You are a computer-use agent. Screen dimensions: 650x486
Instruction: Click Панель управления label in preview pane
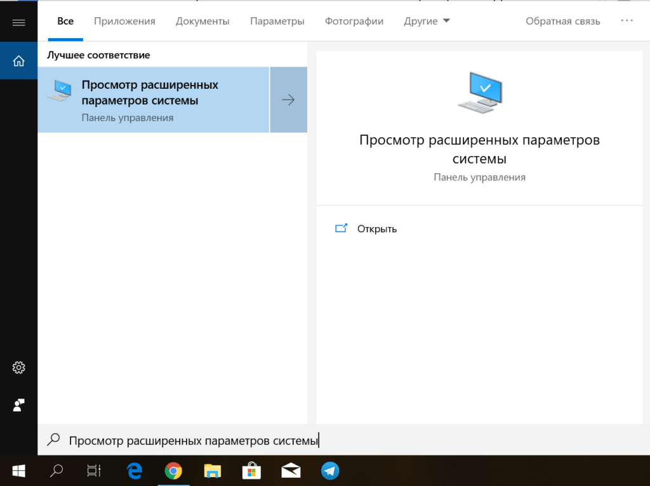pos(480,177)
